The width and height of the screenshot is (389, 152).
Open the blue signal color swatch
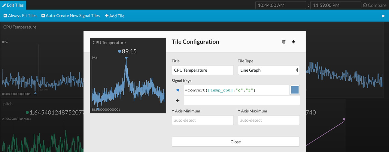[295, 90]
